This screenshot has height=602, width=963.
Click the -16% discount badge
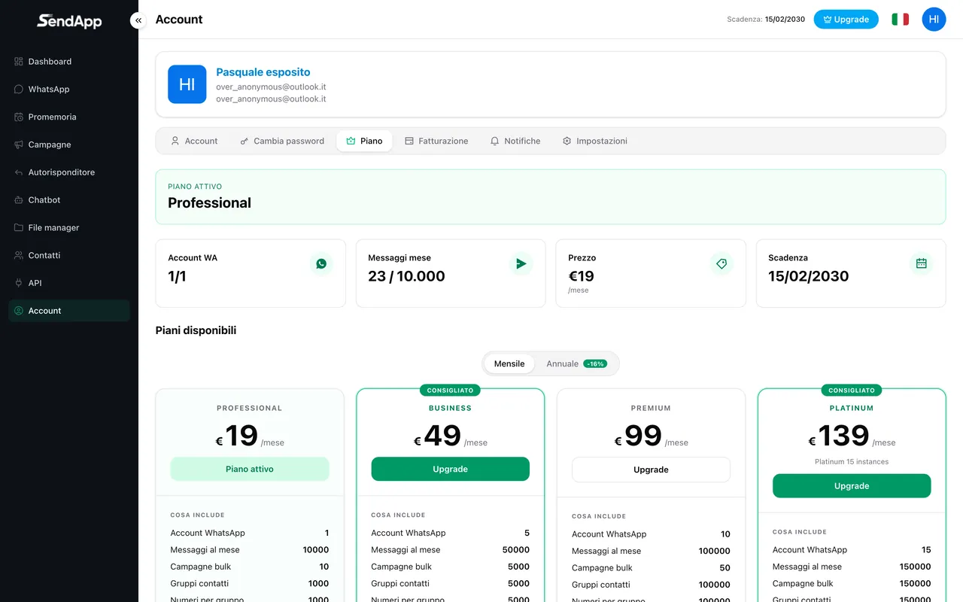pos(595,364)
